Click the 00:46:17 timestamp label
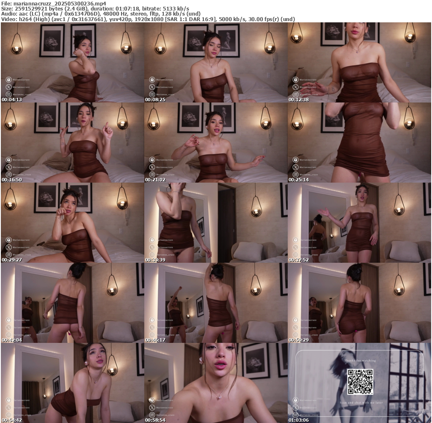The width and height of the screenshot is (432, 423). click(155, 340)
